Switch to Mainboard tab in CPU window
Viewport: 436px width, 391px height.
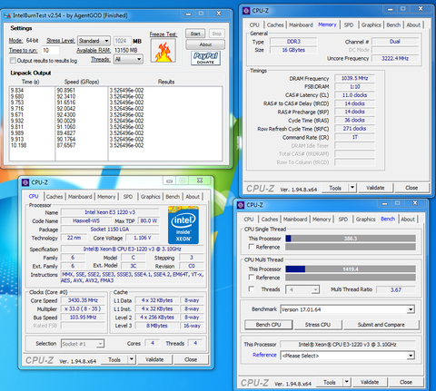click(x=80, y=197)
